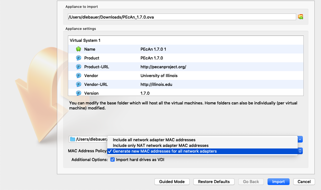The height and width of the screenshot is (190, 321).
Task: Choose Include only NAT network adapter MAC addresses
Action: [160, 146]
